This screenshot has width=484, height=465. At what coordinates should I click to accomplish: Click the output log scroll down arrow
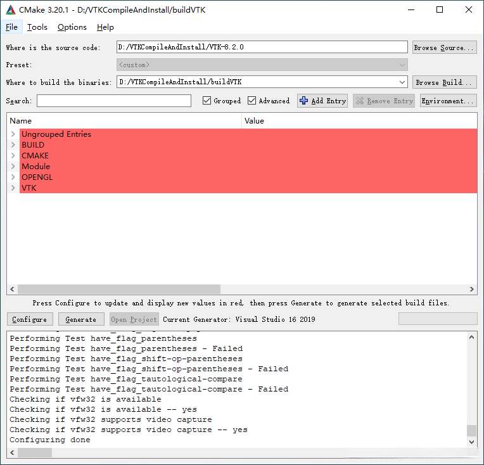pyautogui.click(x=471, y=442)
